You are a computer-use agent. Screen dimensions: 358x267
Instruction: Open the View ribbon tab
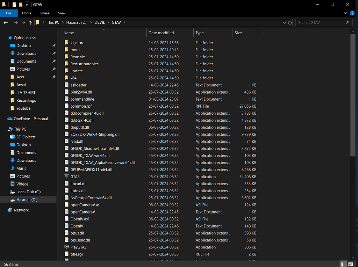pyautogui.click(x=62, y=13)
